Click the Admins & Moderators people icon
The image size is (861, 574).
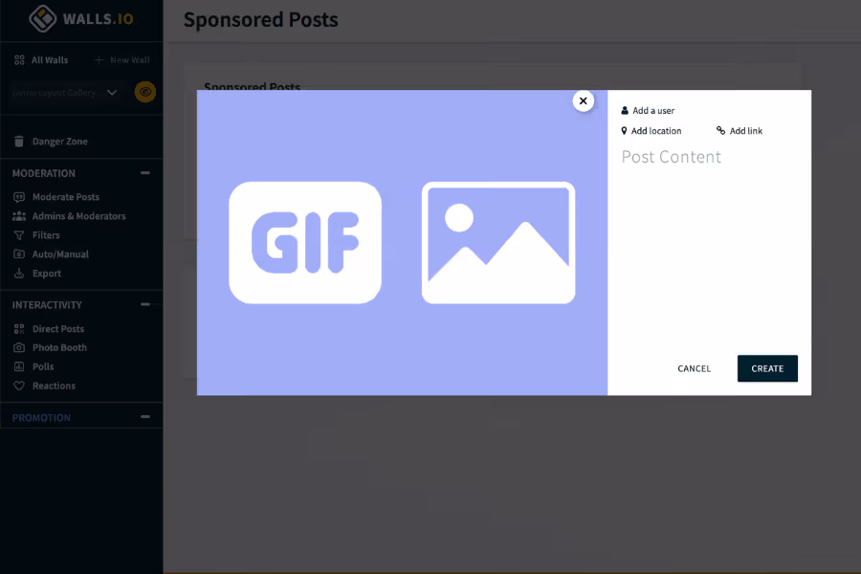click(19, 216)
